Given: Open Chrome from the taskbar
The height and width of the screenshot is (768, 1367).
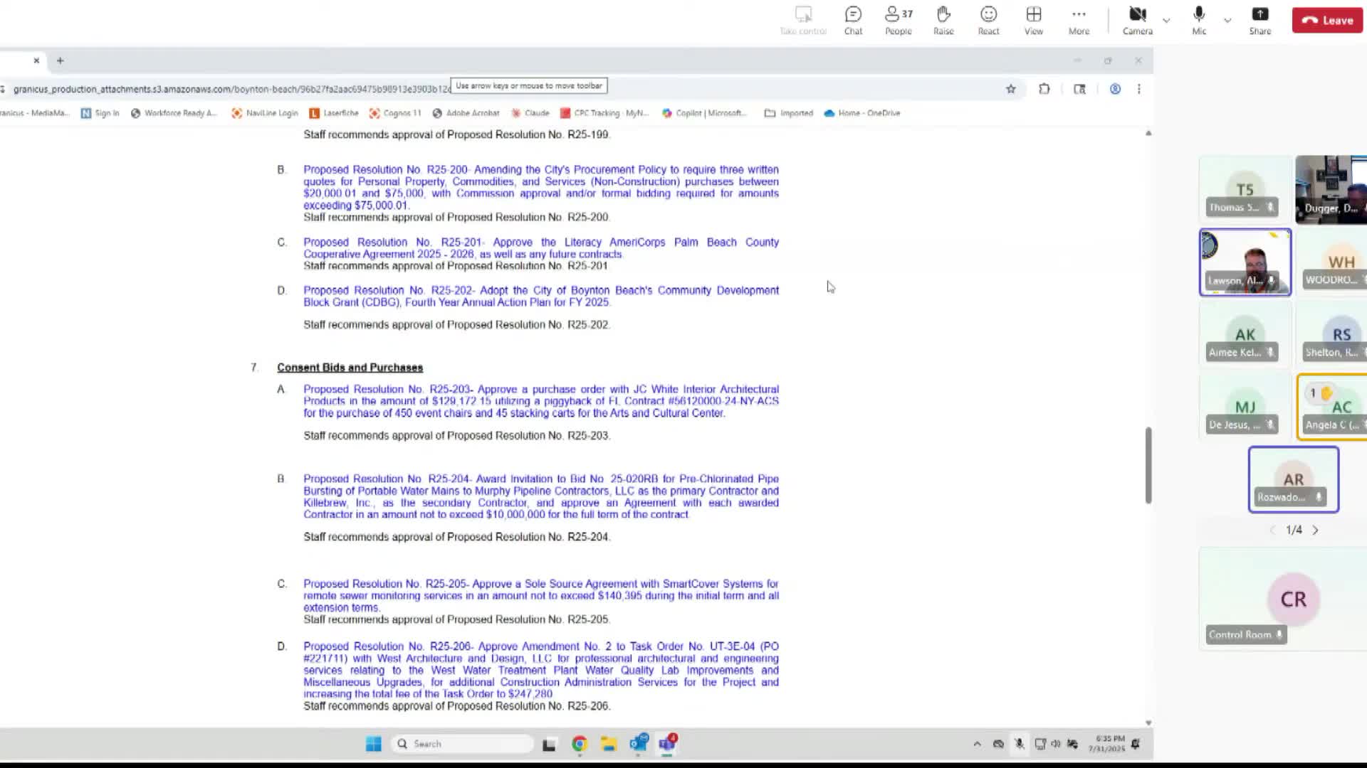Looking at the screenshot, I should (580, 744).
